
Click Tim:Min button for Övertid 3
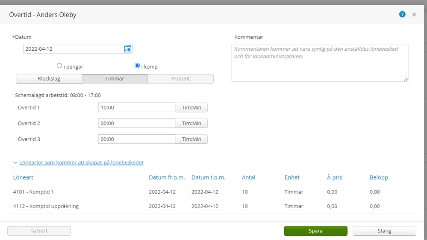191,139
